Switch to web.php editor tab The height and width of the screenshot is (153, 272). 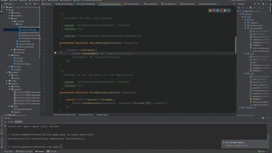point(47,4)
